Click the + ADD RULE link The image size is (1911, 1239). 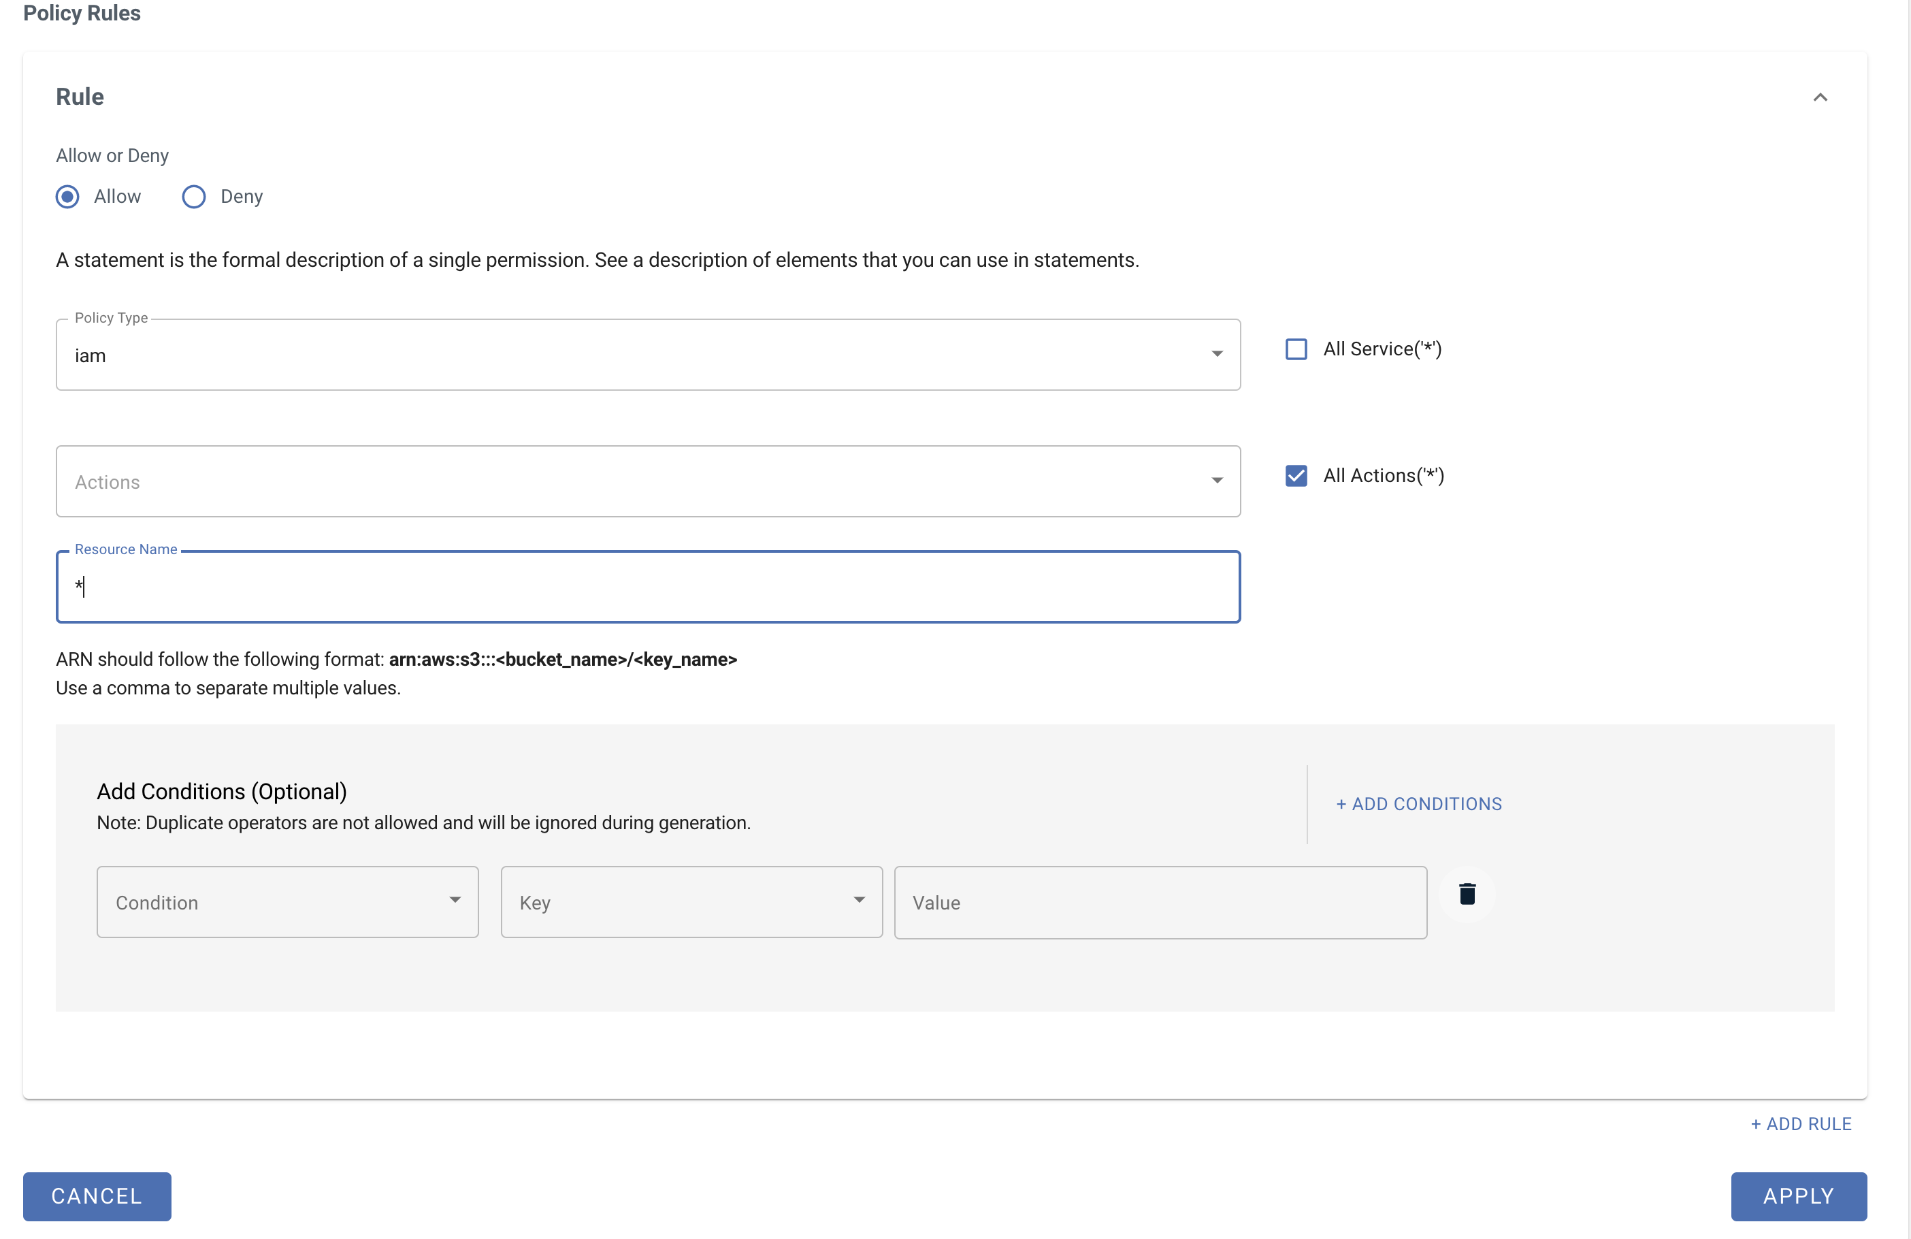click(x=1801, y=1123)
